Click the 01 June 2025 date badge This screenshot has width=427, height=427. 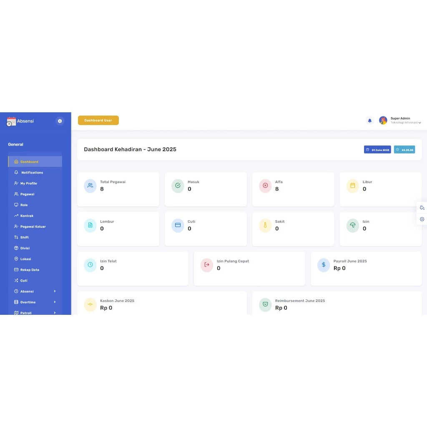tap(377, 150)
